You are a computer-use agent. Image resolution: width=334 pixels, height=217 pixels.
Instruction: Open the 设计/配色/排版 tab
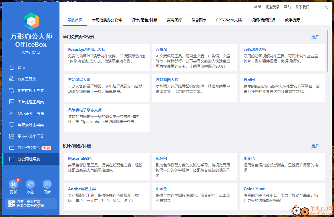click(x=144, y=20)
